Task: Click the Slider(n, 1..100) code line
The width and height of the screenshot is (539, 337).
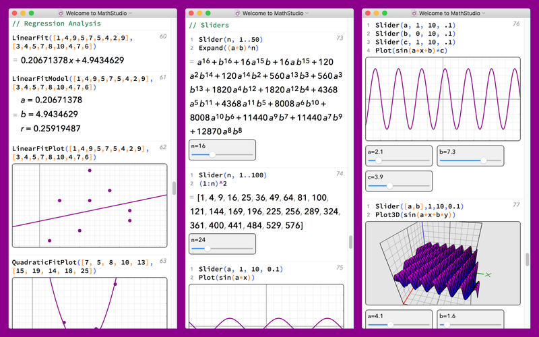Action: click(x=232, y=175)
